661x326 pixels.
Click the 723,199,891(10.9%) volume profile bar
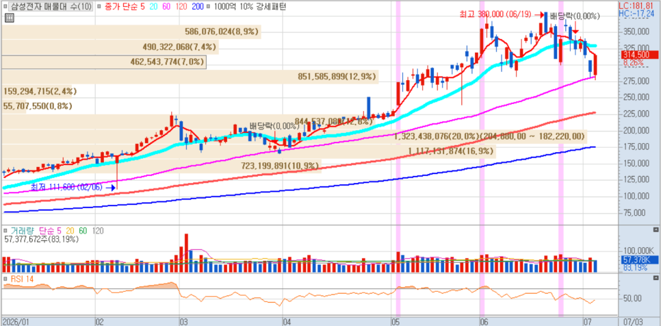161,166
